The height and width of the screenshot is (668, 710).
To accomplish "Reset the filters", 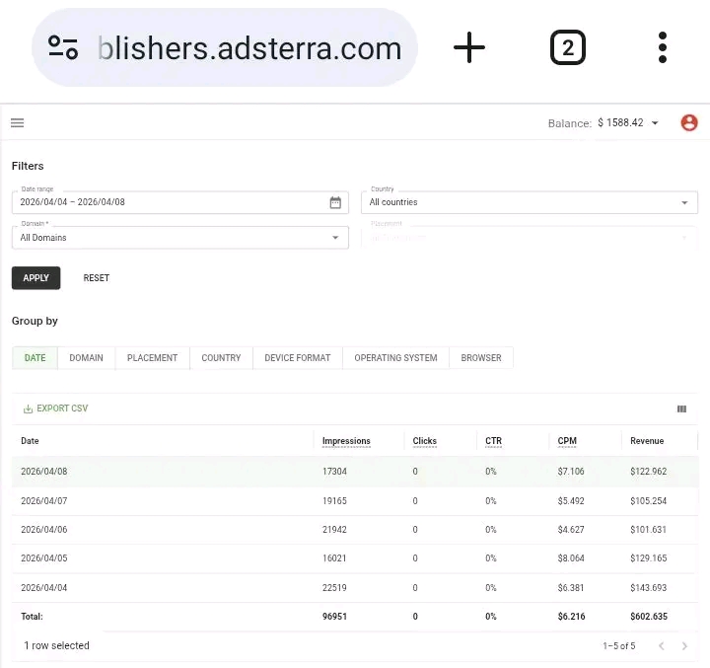I will (97, 278).
